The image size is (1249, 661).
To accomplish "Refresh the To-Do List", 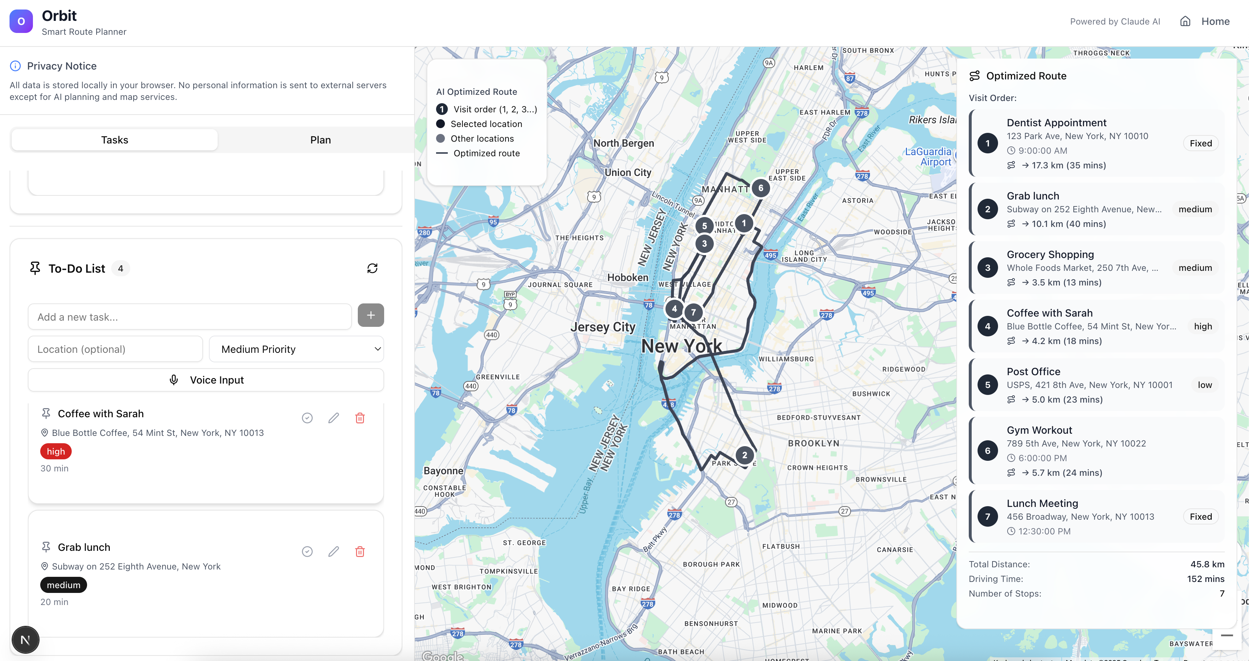I will tap(372, 268).
